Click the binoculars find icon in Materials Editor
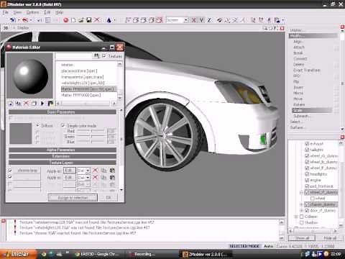 [96, 56]
